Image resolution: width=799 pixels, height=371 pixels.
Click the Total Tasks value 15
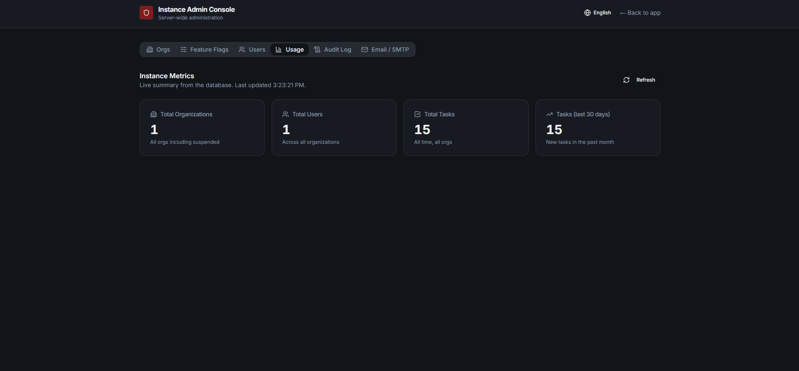tap(422, 129)
